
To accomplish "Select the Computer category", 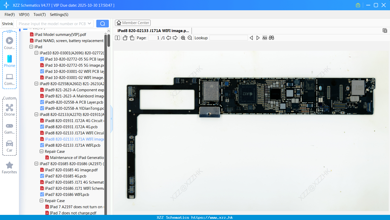I will pos(9,79).
